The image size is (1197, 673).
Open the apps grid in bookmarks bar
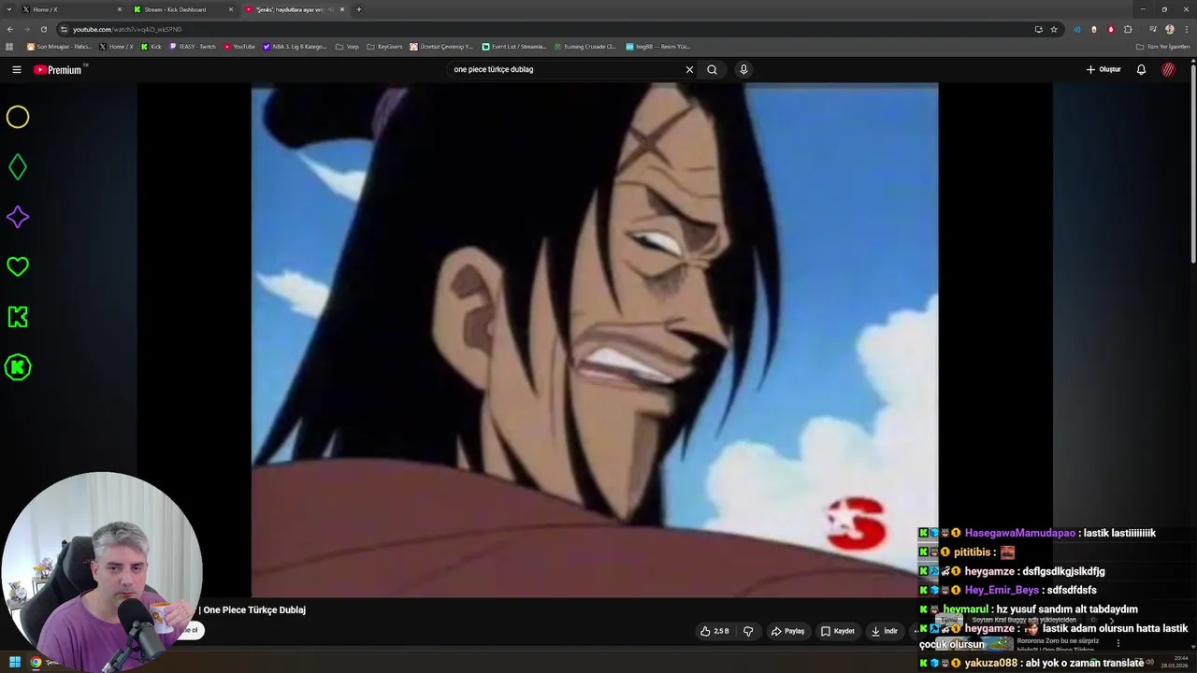[x=9, y=46]
